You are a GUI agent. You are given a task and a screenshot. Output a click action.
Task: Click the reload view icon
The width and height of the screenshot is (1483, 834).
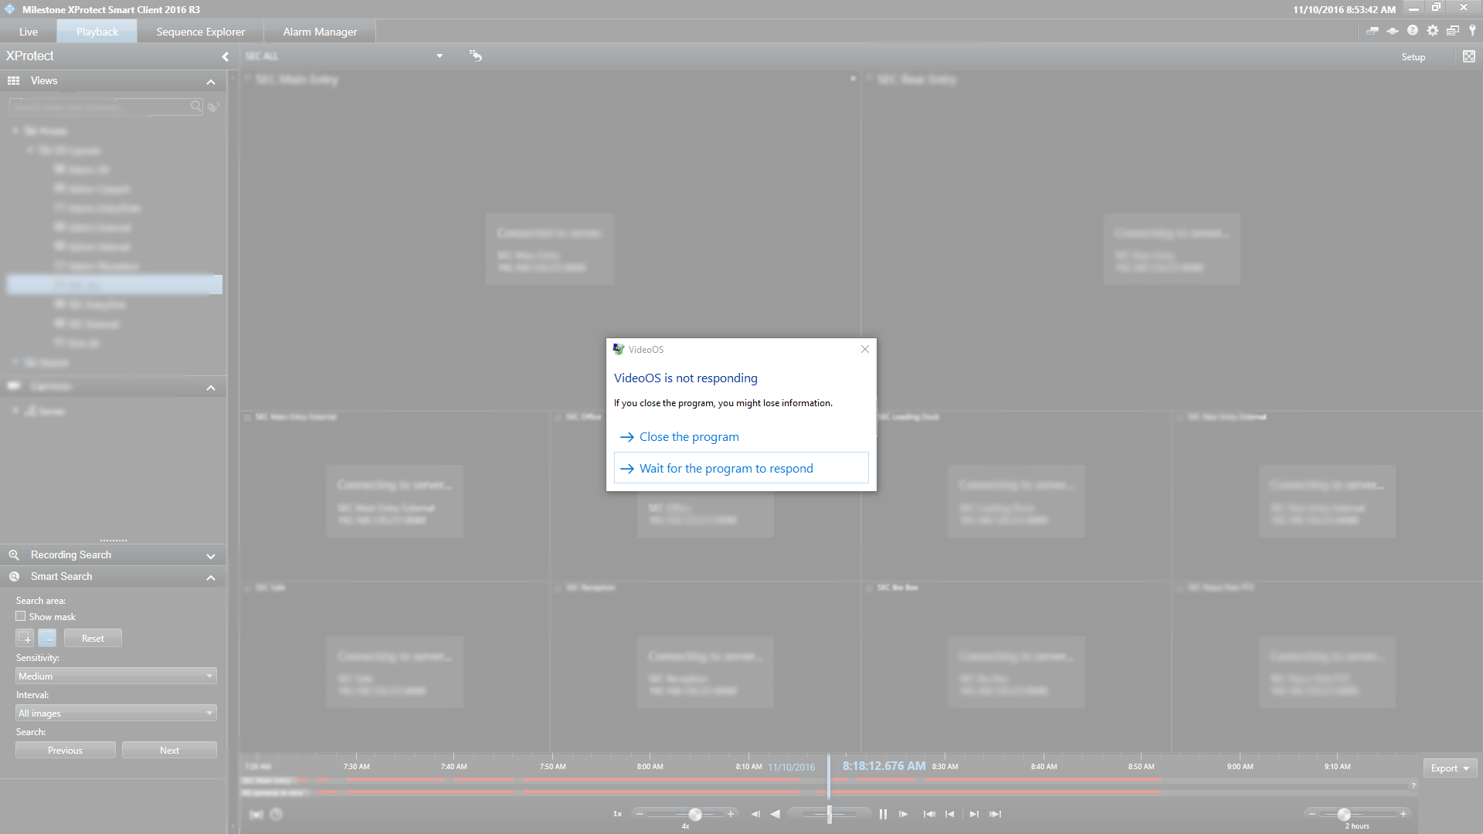(x=476, y=56)
